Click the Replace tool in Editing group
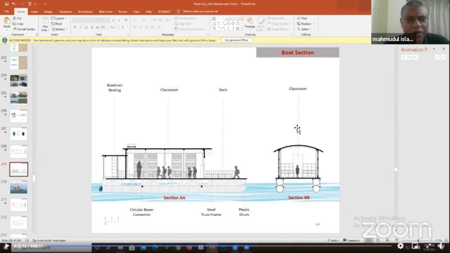450x253 pixels. click(x=304, y=24)
